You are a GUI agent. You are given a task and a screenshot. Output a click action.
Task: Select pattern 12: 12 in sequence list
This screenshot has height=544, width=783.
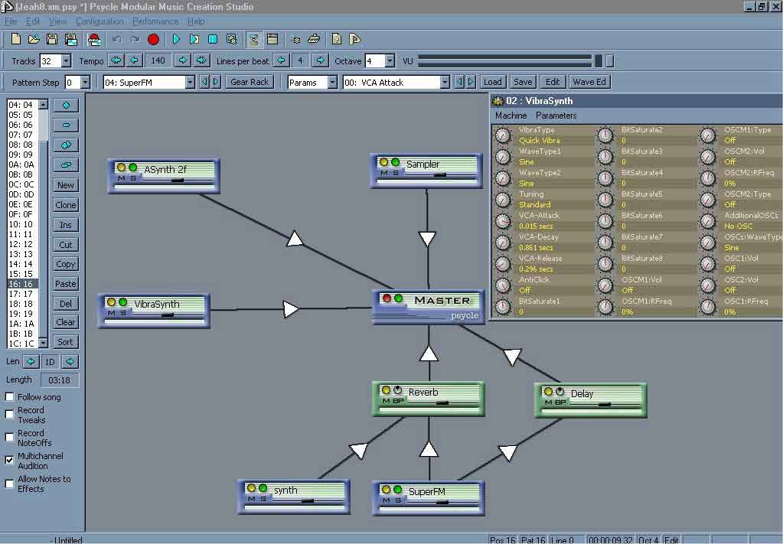pos(21,244)
